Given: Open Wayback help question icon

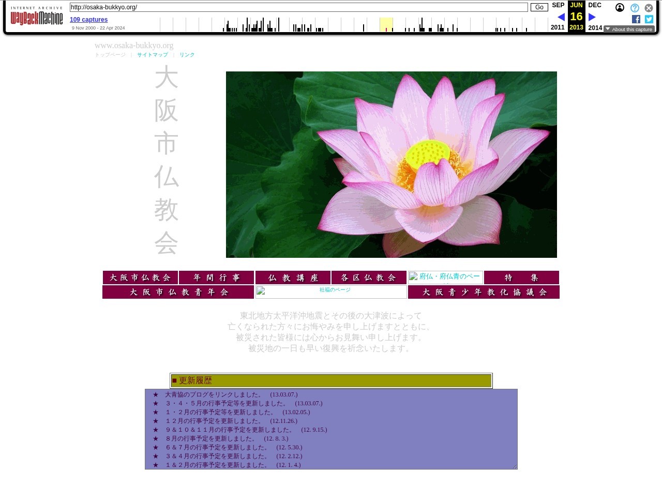Looking at the screenshot, I should point(635,8).
